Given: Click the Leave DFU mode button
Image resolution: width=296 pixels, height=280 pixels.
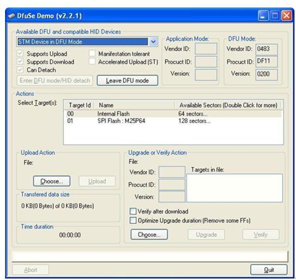Looking at the screenshot, I should click(127, 81).
